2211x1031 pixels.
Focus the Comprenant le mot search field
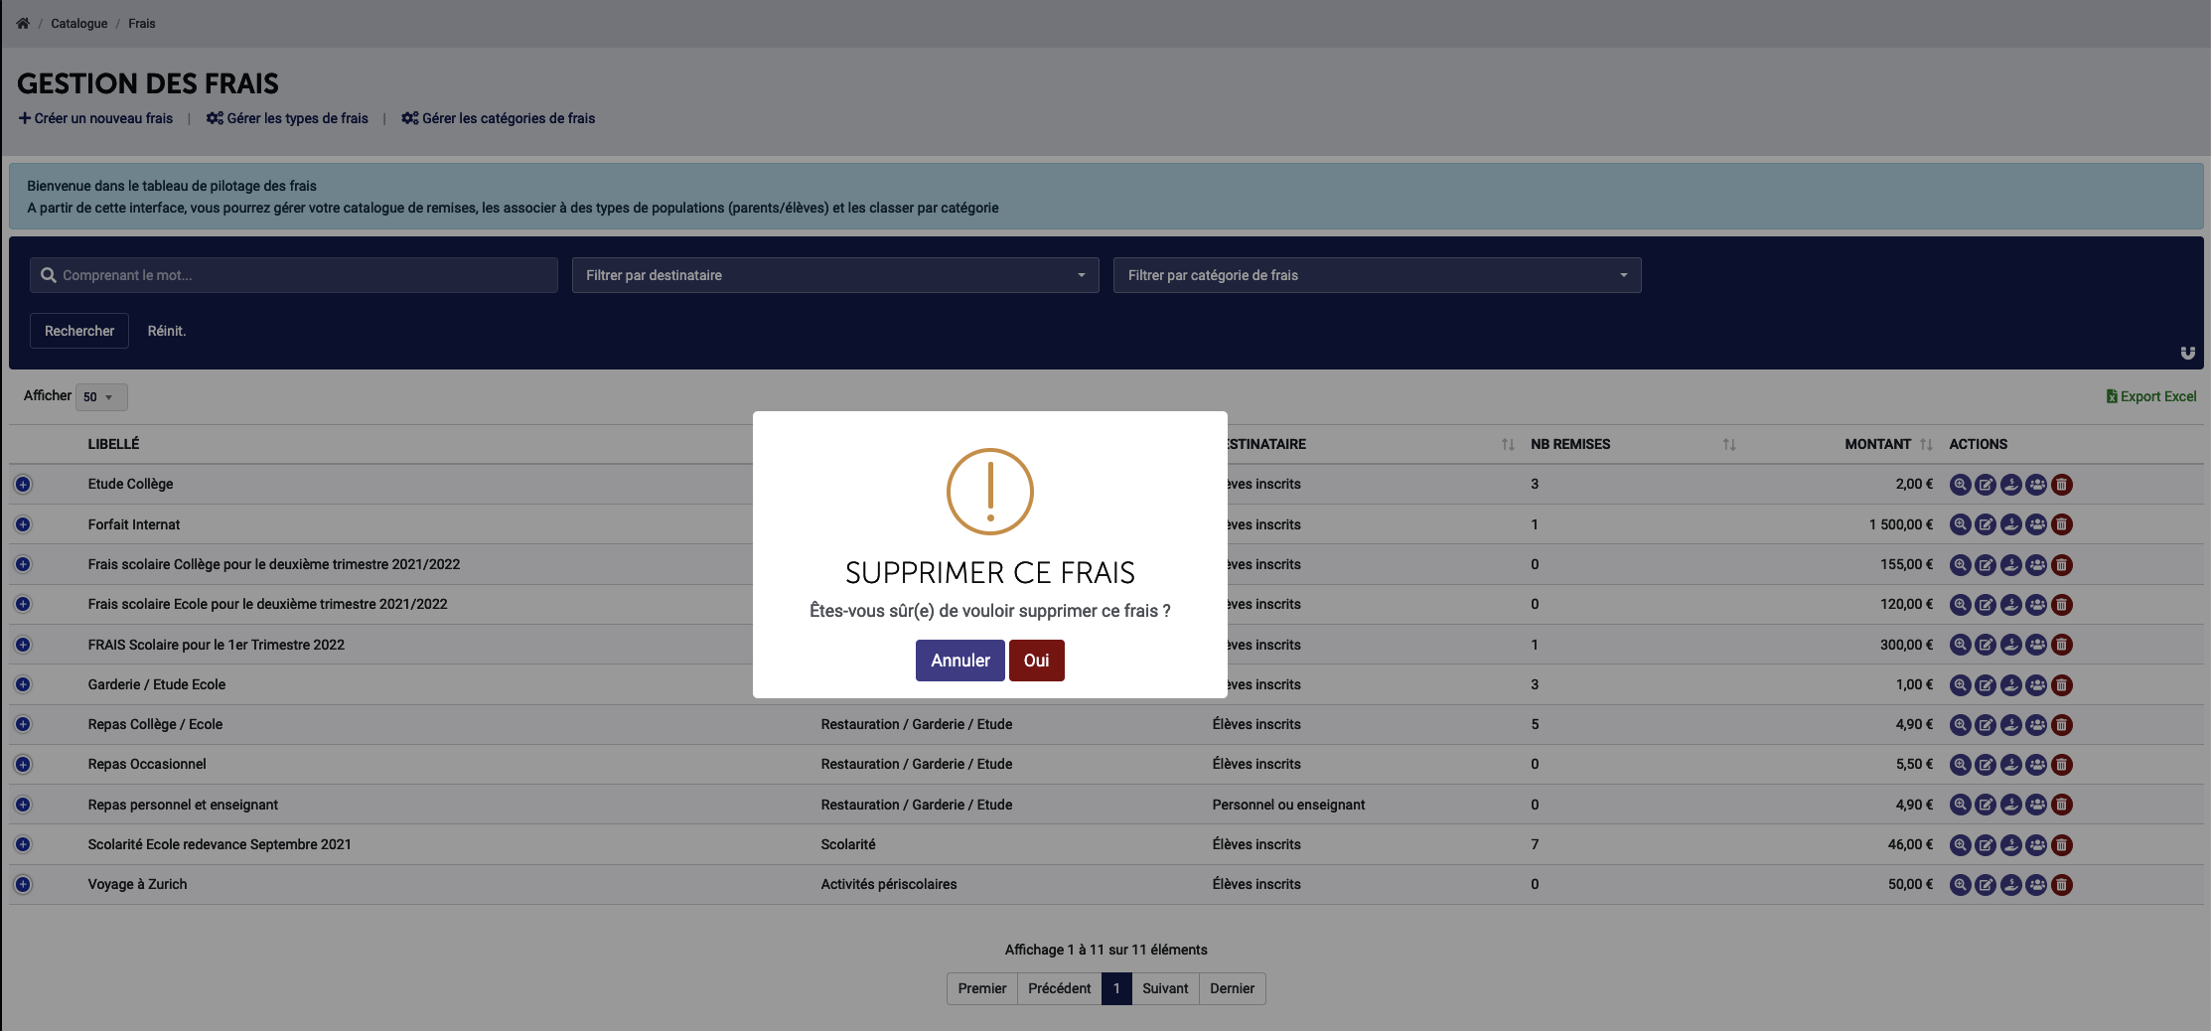[x=294, y=275]
